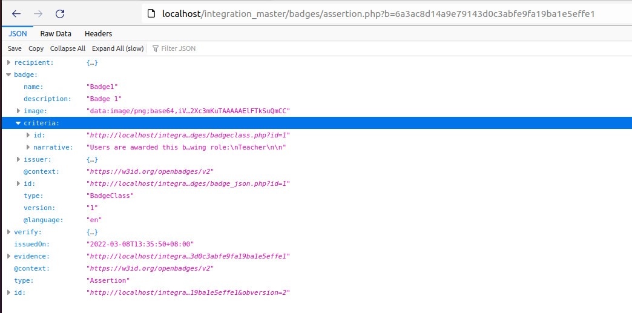Collapse the criteria node
The width and height of the screenshot is (632, 313).
click(18, 123)
